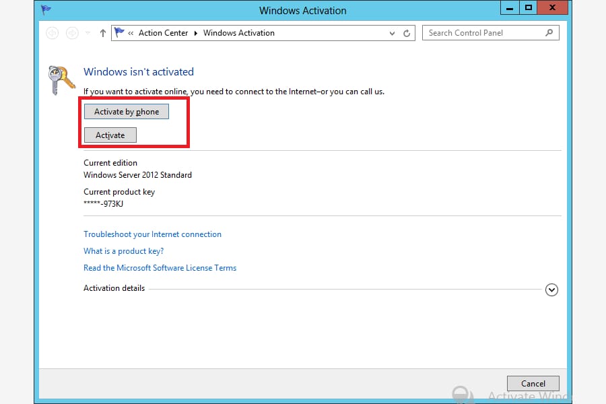Screen dimensions: 606x404
Task: Expand the breadcrumb arrow after Action Center
Action: (195, 33)
